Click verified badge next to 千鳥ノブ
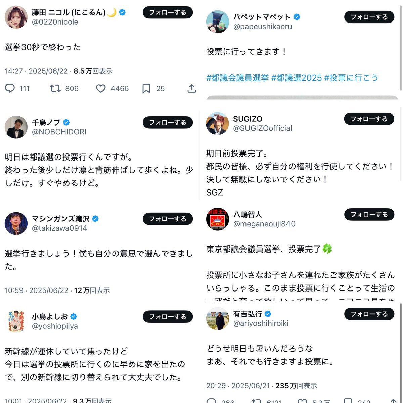 coord(66,122)
